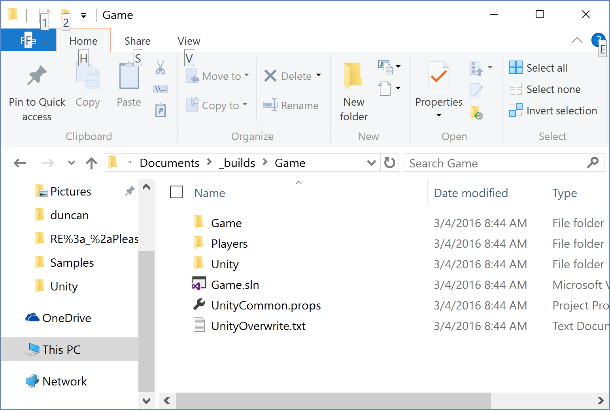
Task: Open Properties using checkmark icon
Action: pos(439,76)
